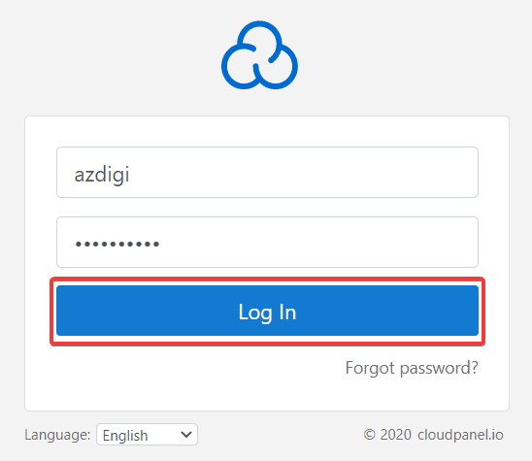Click the CloudPanel cloud logo
Viewport: 532px width, 461px height.
(x=259, y=55)
